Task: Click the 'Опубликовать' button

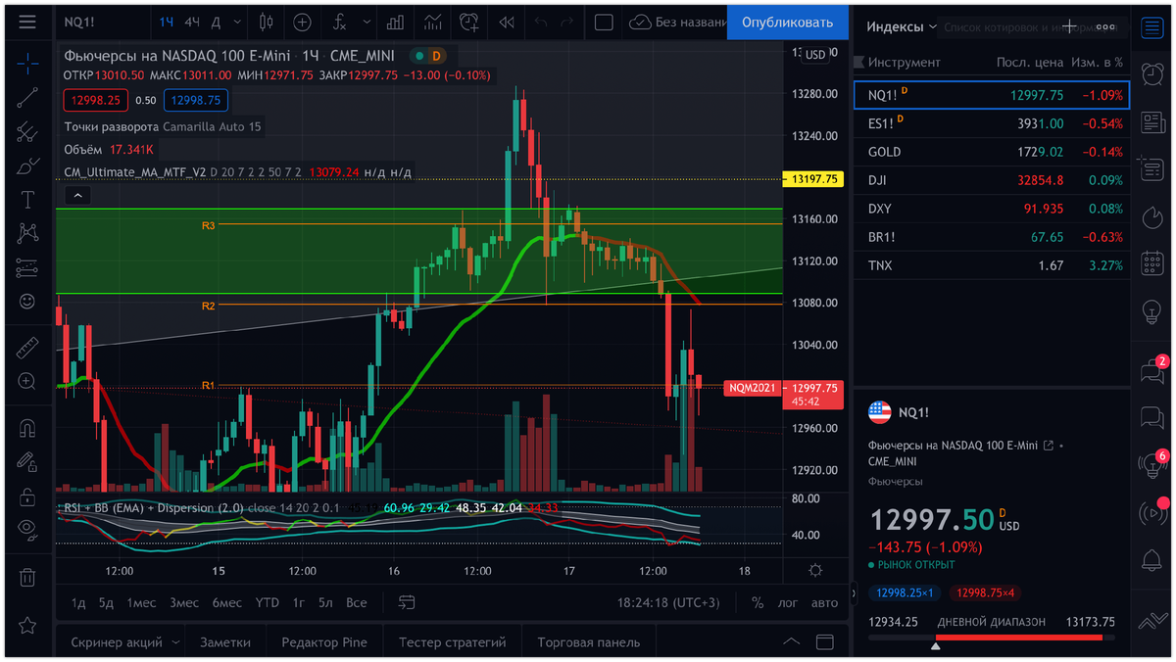Action: pos(787,22)
